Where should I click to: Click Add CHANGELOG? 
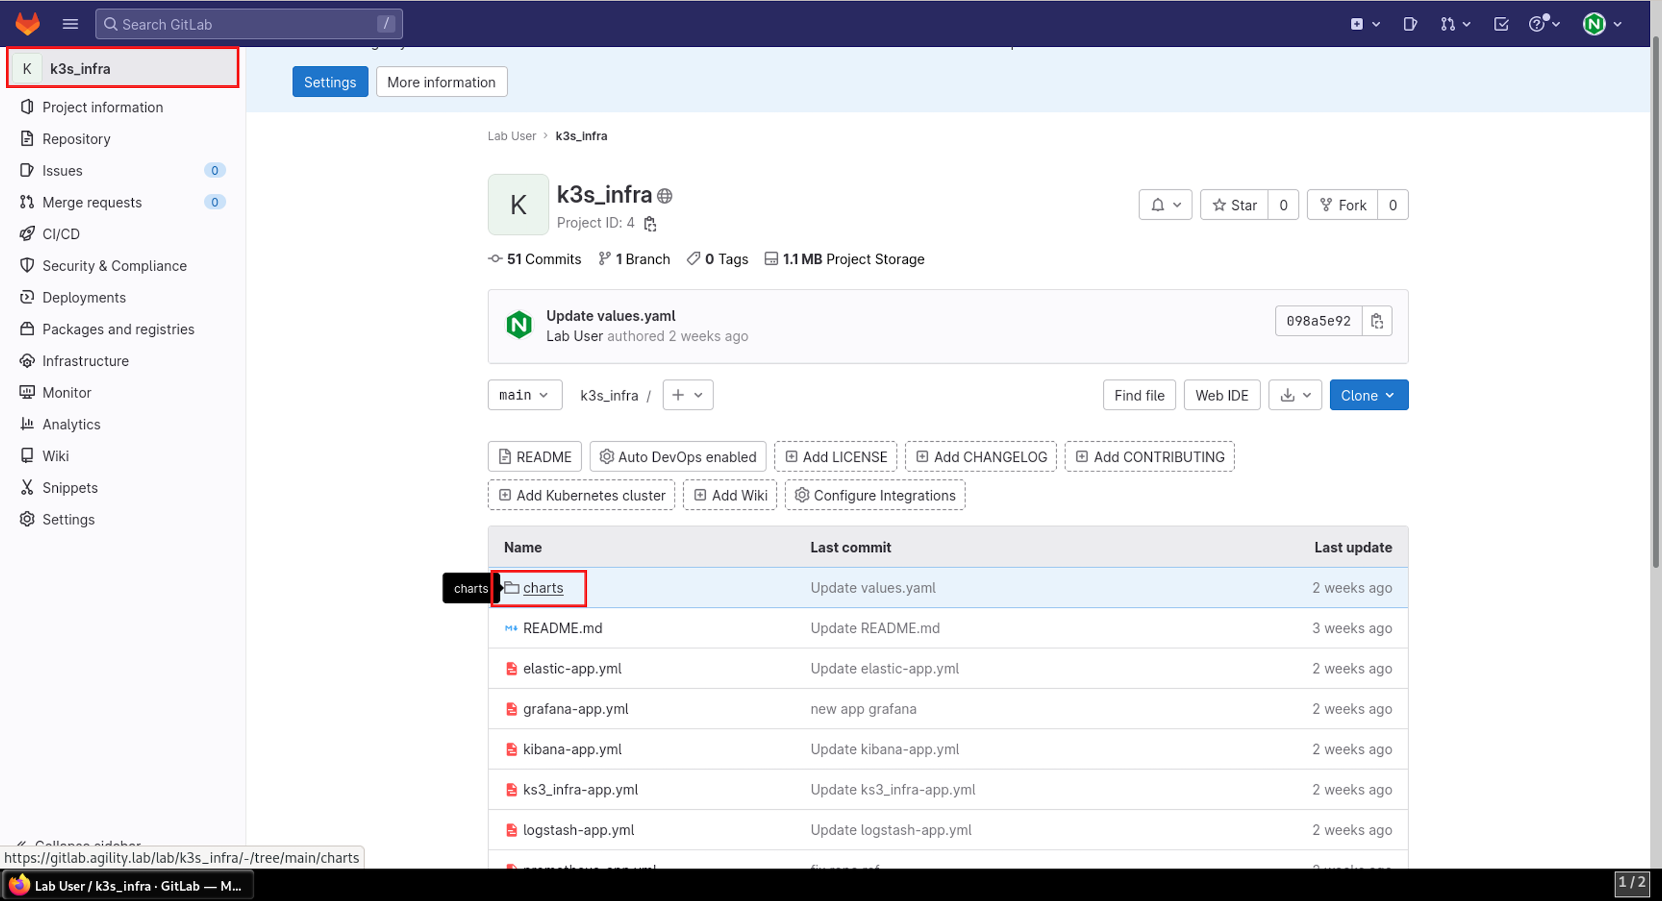click(x=980, y=457)
